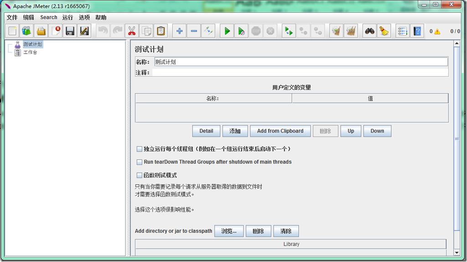Click scrollbar down arrow in right panel
This screenshot has height=262, width=467.
(457, 253)
